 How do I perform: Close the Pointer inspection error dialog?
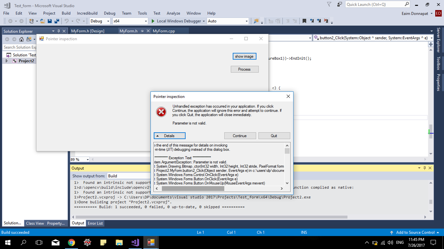(x=288, y=96)
